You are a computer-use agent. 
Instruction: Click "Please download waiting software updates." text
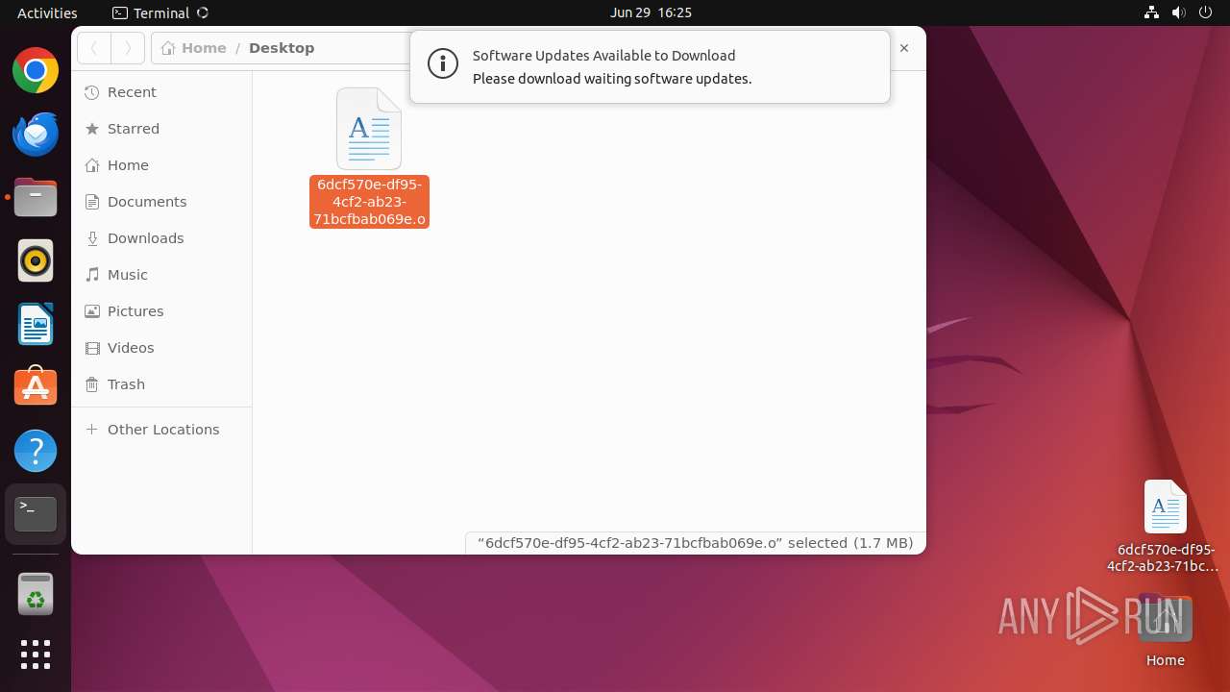click(612, 79)
